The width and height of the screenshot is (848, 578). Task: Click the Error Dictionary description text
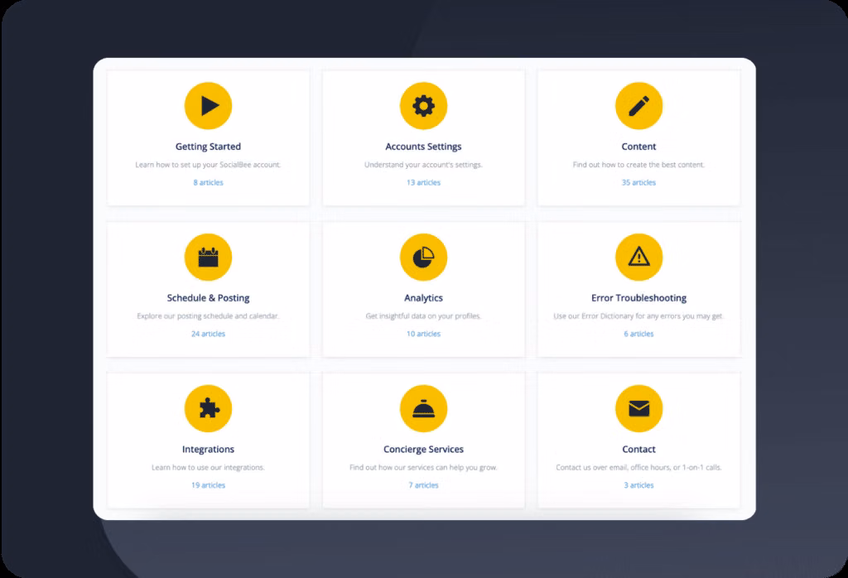[x=638, y=316]
